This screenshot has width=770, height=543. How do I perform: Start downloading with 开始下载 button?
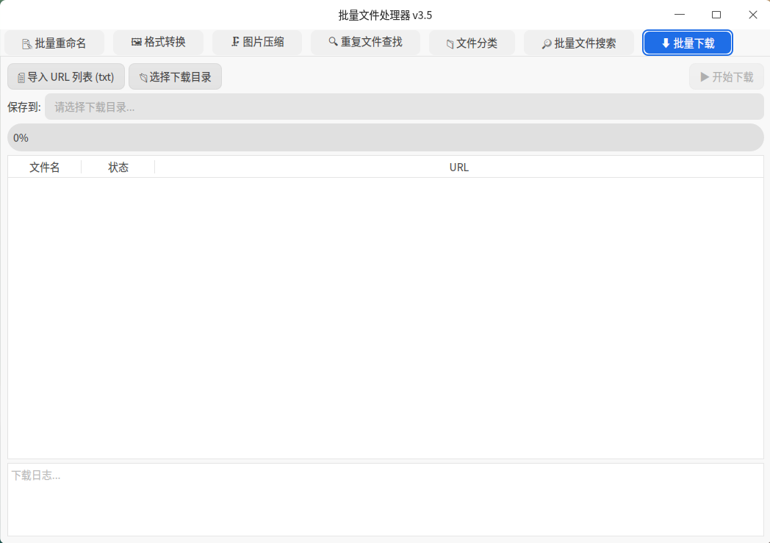727,76
